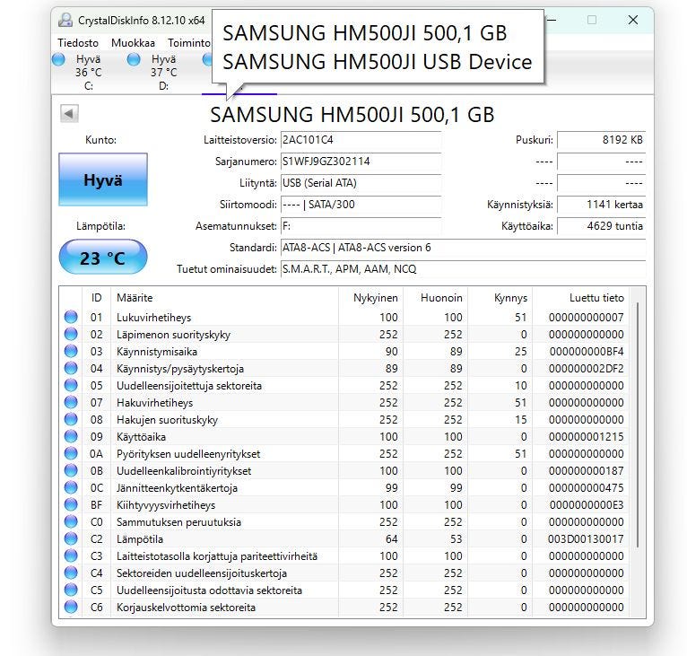Click status orb for Hakujen suorituskyky row
Image resolution: width=687 pixels, height=656 pixels.
point(71,420)
